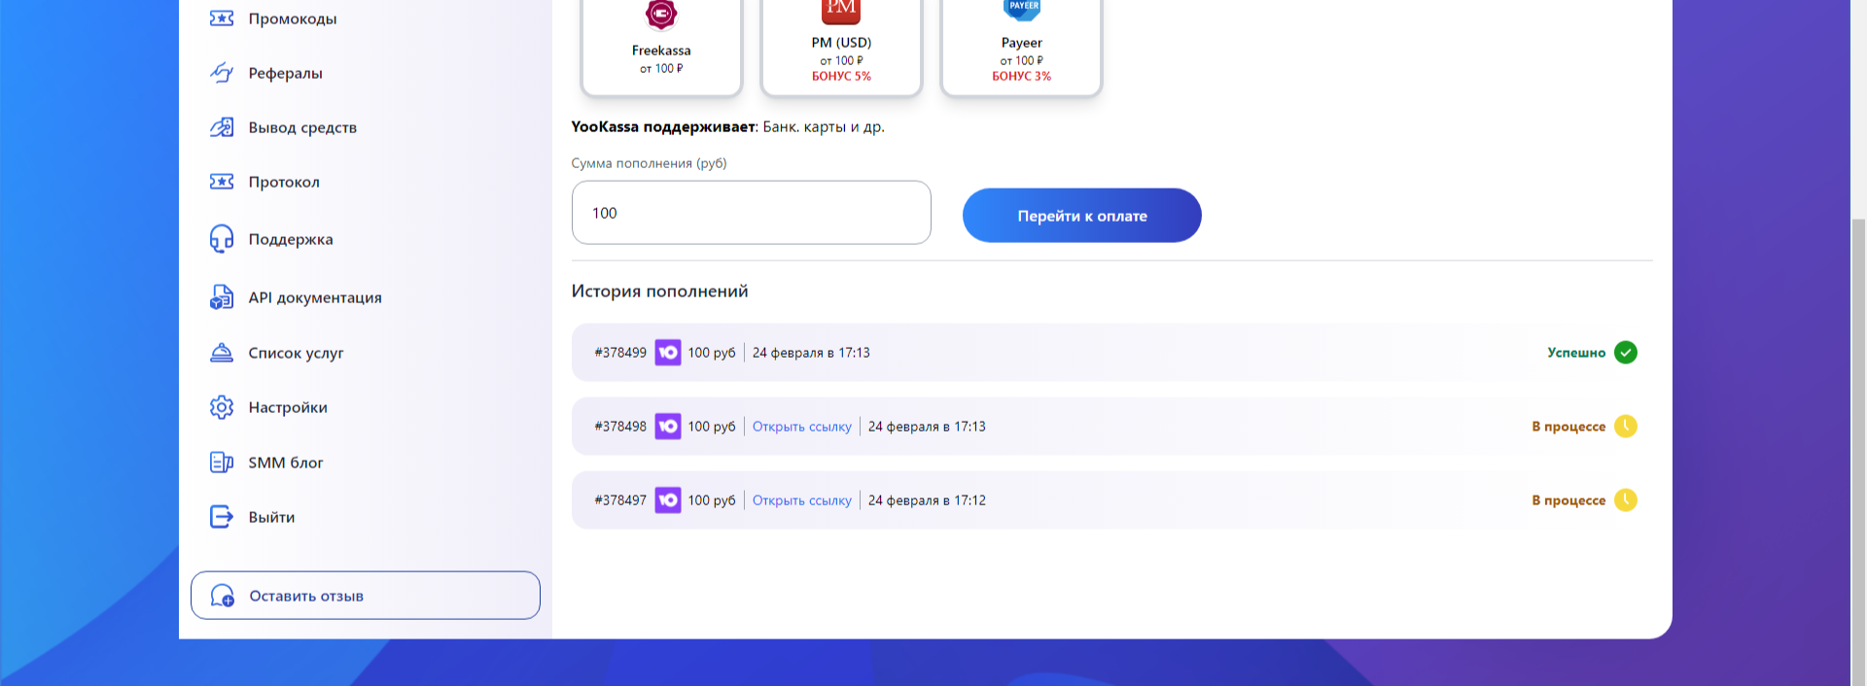
Task: Click В процессе status of #378497
Action: click(1568, 500)
